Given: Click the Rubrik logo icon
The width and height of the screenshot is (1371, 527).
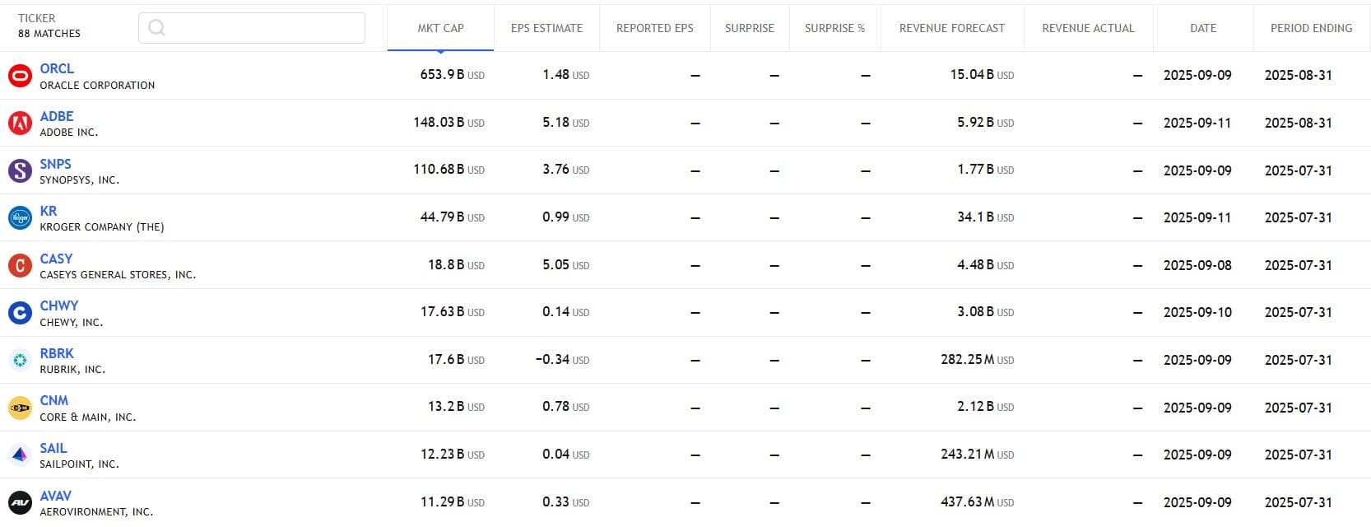Looking at the screenshot, I should pos(20,360).
